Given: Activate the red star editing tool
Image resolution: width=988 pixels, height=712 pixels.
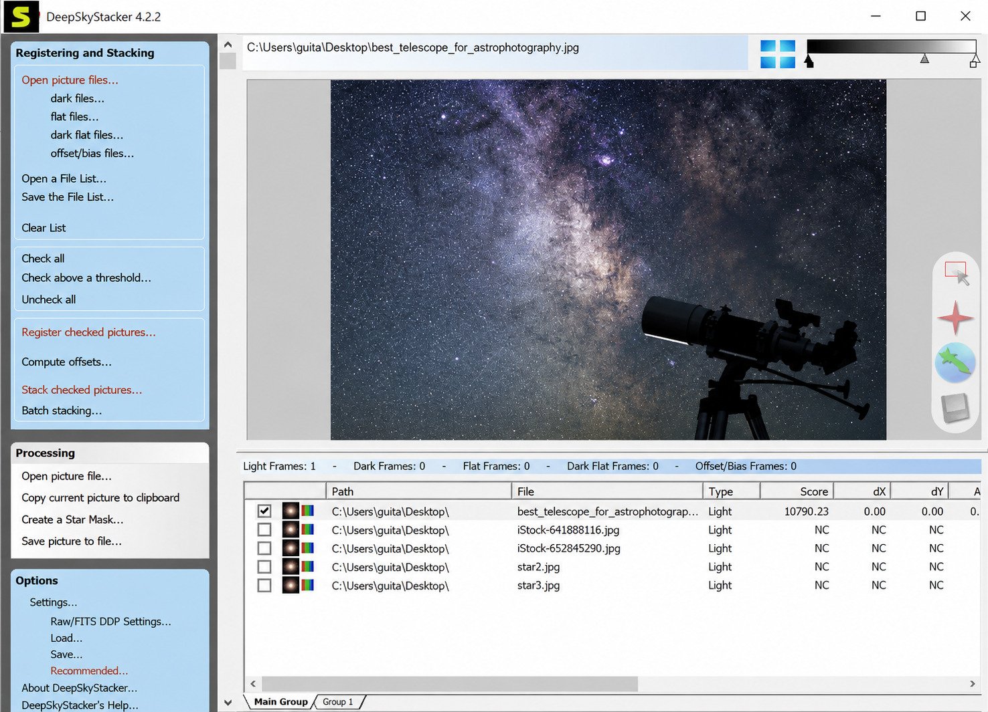Looking at the screenshot, I should pyautogui.click(x=955, y=318).
